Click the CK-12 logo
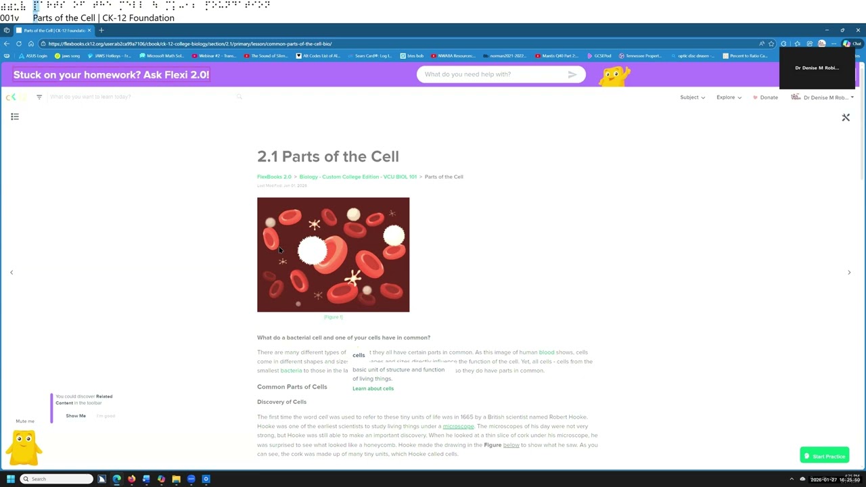Viewport: 866px width, 487px height. point(16,97)
